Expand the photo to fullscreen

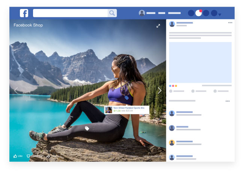pos(158,26)
